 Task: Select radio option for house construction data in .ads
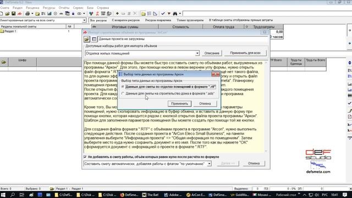tap(123, 94)
